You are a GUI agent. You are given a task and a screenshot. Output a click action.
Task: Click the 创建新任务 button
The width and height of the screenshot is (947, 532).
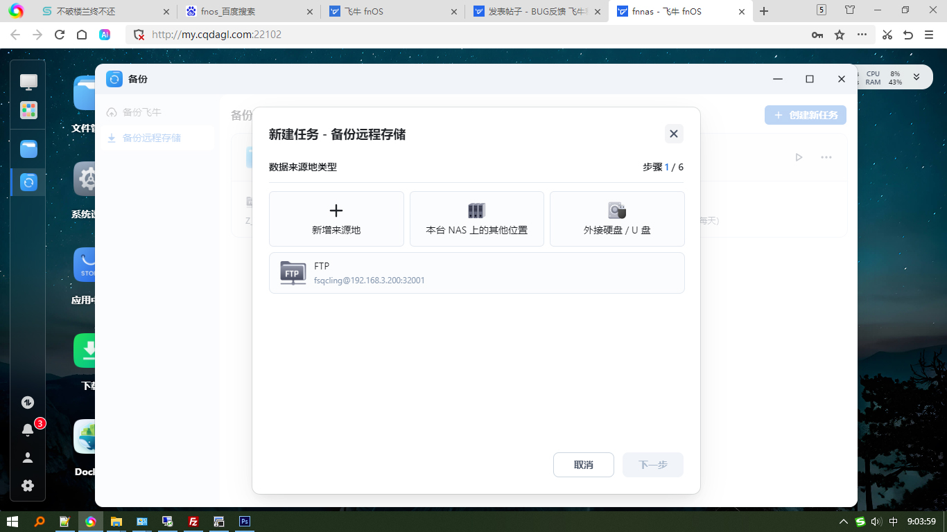(x=805, y=115)
